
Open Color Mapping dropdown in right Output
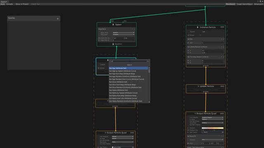point(213,118)
